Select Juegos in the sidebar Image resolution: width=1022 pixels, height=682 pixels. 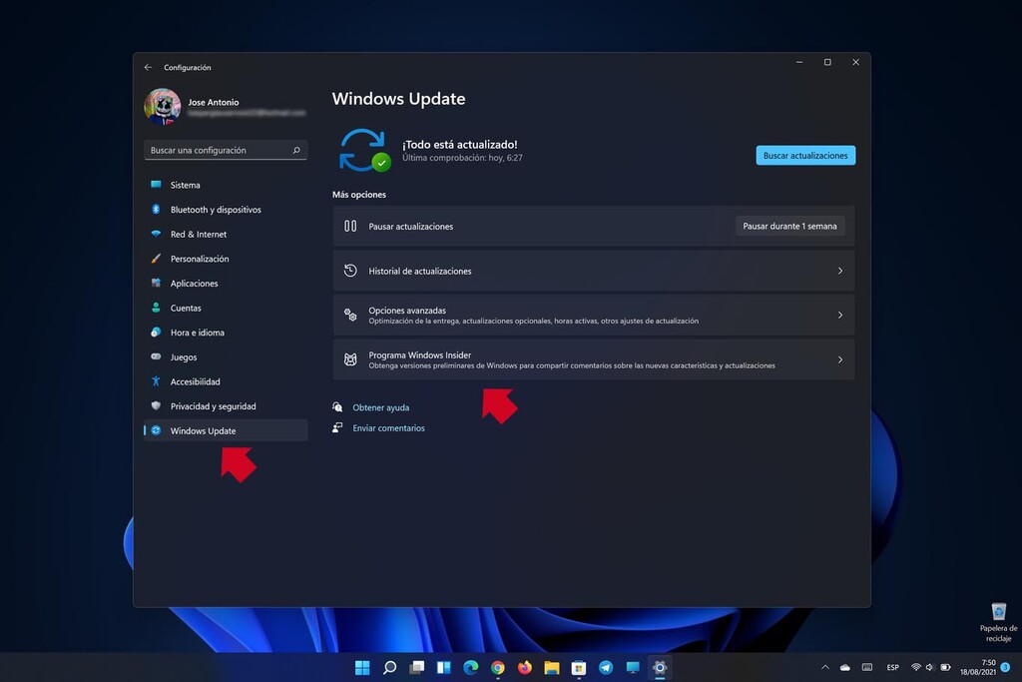[x=226, y=357]
